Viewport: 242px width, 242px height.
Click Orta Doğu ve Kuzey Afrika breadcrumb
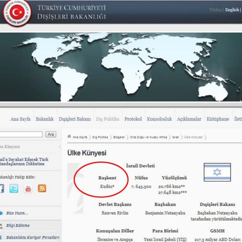148,137
